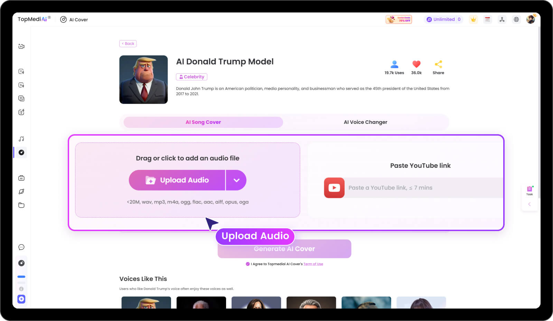Click the gold crown premium icon
Screen dimensions: 553x321
[x=473, y=20]
